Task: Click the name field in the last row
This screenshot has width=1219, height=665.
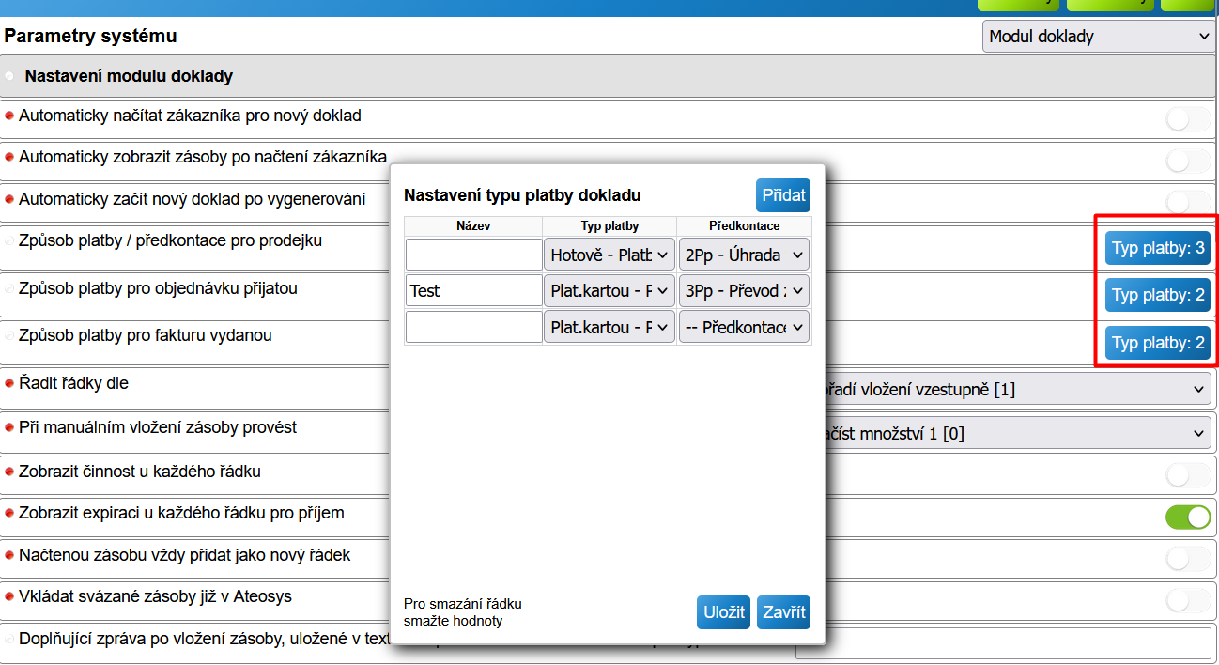Action: pyautogui.click(x=474, y=327)
